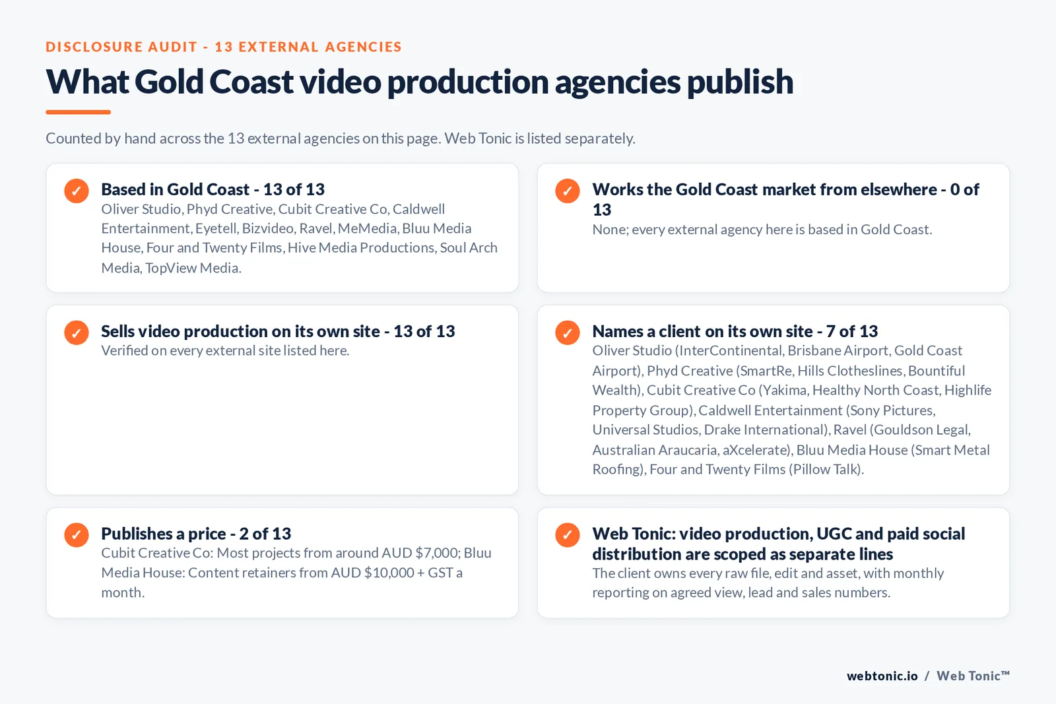Click the Web Tonic™ brand name in footer
The image size is (1056, 704).
tap(973, 676)
